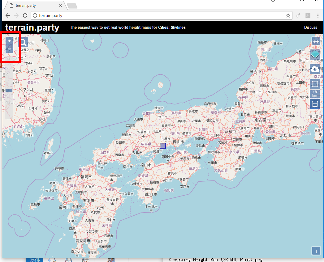The width and height of the screenshot is (324, 262).
Task: Click the 18 km size indicator
Action: pos(315,94)
